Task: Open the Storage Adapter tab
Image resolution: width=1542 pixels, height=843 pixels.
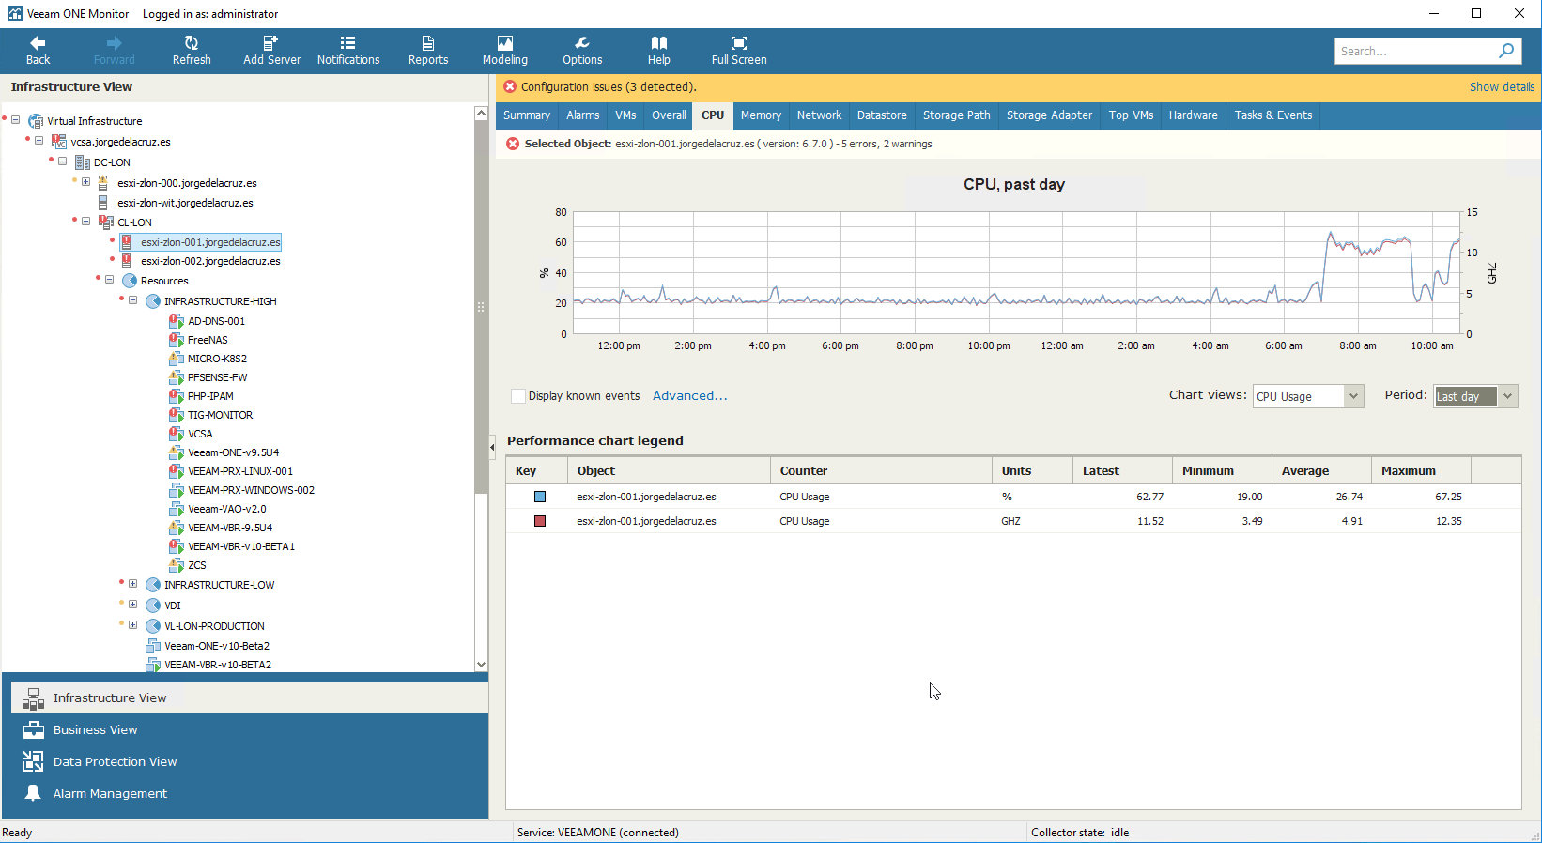Action: tap(1049, 115)
